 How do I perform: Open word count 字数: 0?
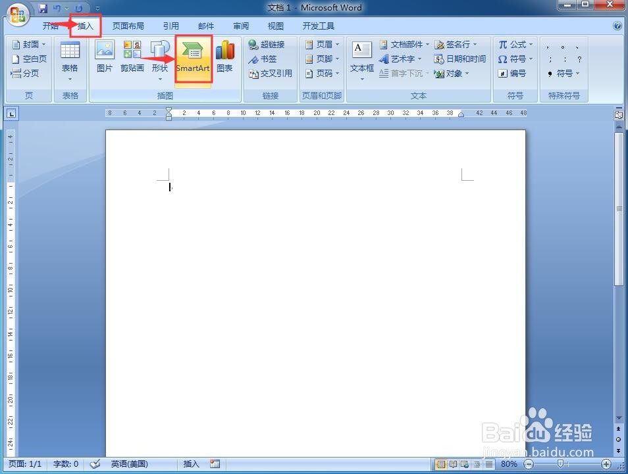click(66, 464)
